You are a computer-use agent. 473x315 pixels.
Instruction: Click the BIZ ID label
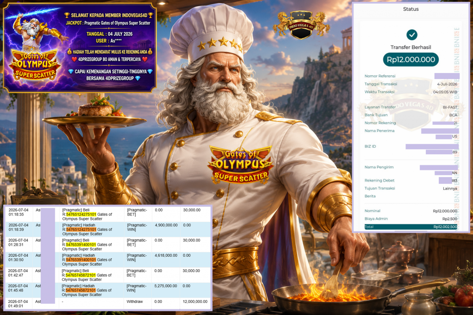[x=370, y=146]
